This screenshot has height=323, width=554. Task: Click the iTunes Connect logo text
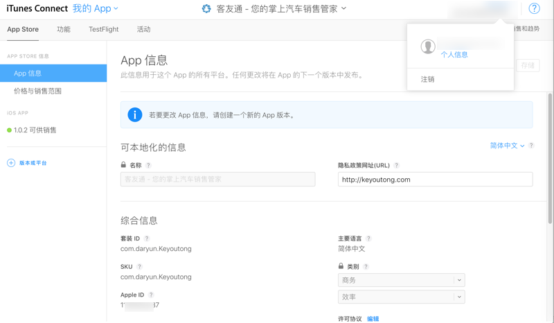tap(37, 8)
